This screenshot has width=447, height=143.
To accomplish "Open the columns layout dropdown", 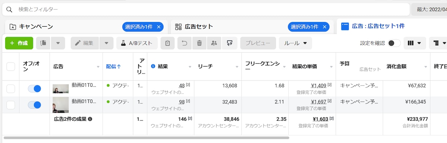I will click(x=415, y=43).
